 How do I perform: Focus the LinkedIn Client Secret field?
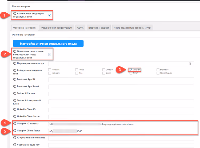click(121, 117)
